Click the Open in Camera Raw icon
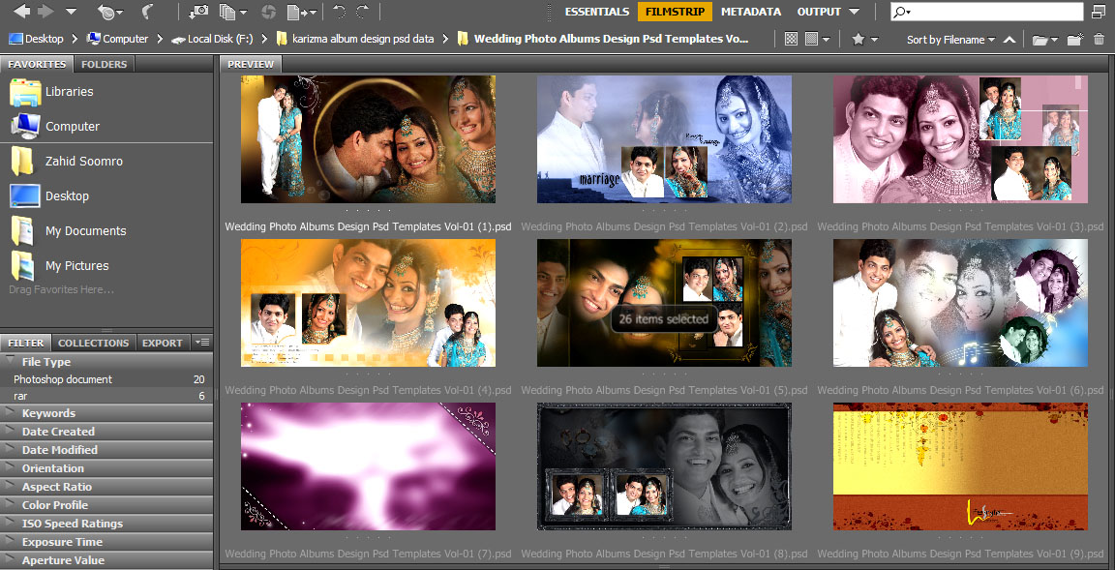The image size is (1115, 570). (268, 12)
